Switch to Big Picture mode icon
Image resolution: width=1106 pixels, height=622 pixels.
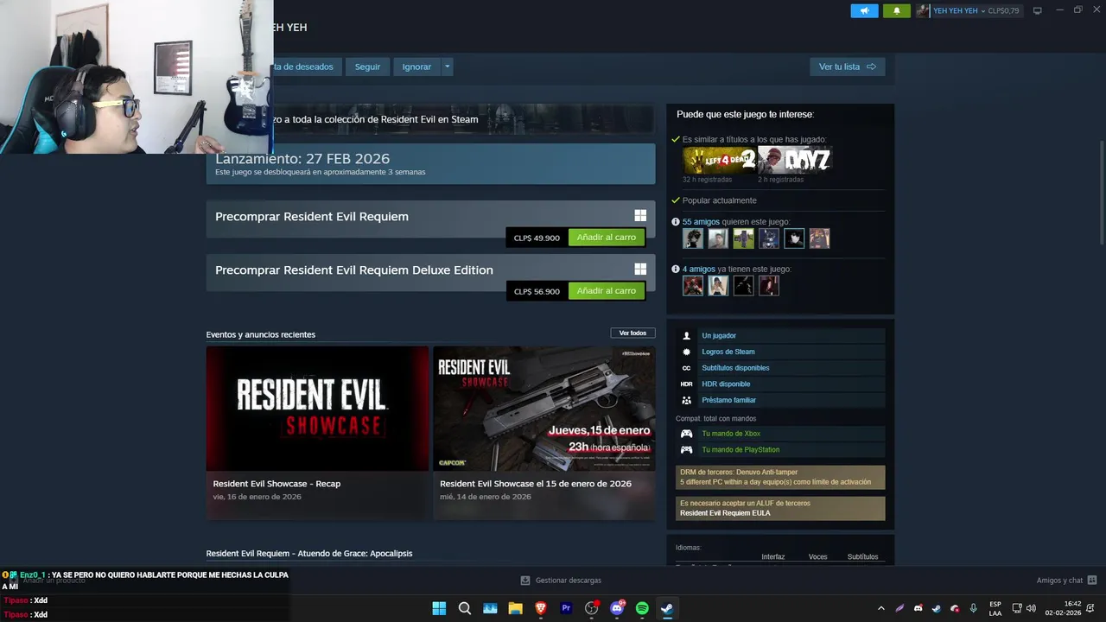coord(1038,11)
